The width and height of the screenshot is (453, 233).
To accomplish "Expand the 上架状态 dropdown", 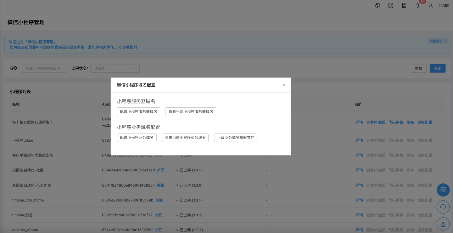I will tap(115, 68).
